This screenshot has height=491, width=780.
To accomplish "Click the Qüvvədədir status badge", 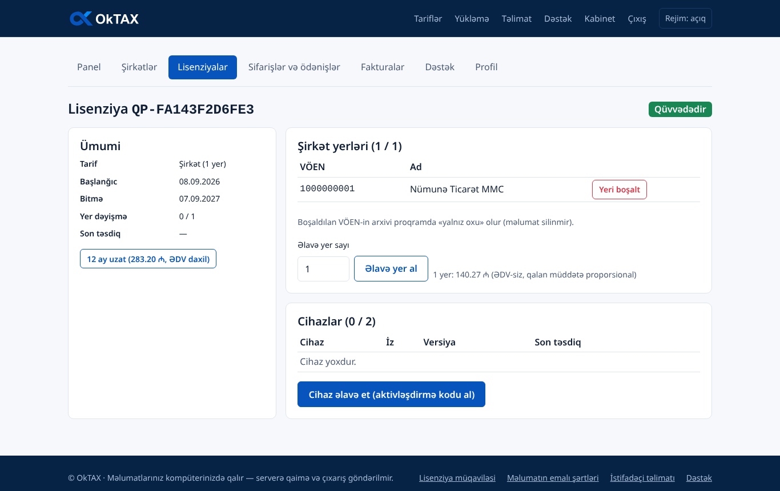I will pos(680,110).
